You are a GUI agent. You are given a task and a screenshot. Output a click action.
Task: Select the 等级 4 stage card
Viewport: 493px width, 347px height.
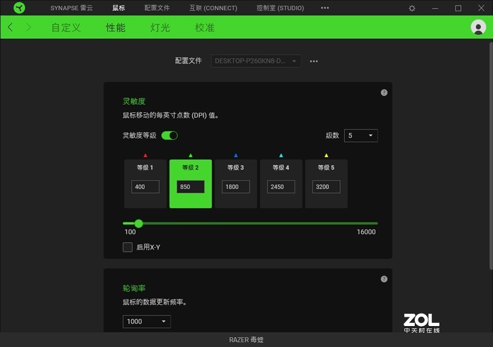[x=281, y=184]
